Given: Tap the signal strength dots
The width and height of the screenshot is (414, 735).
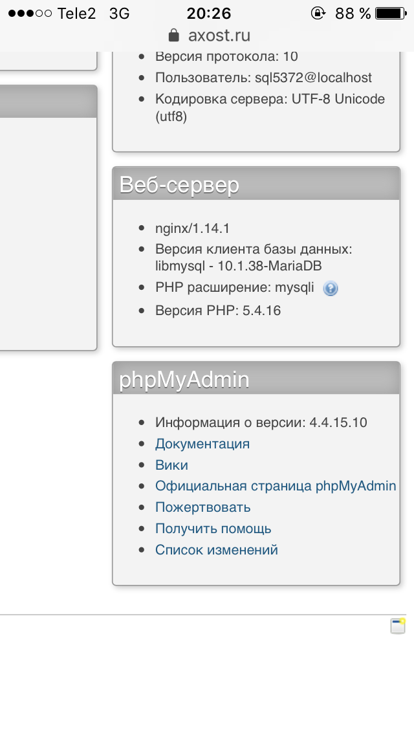Looking at the screenshot, I should [30, 13].
